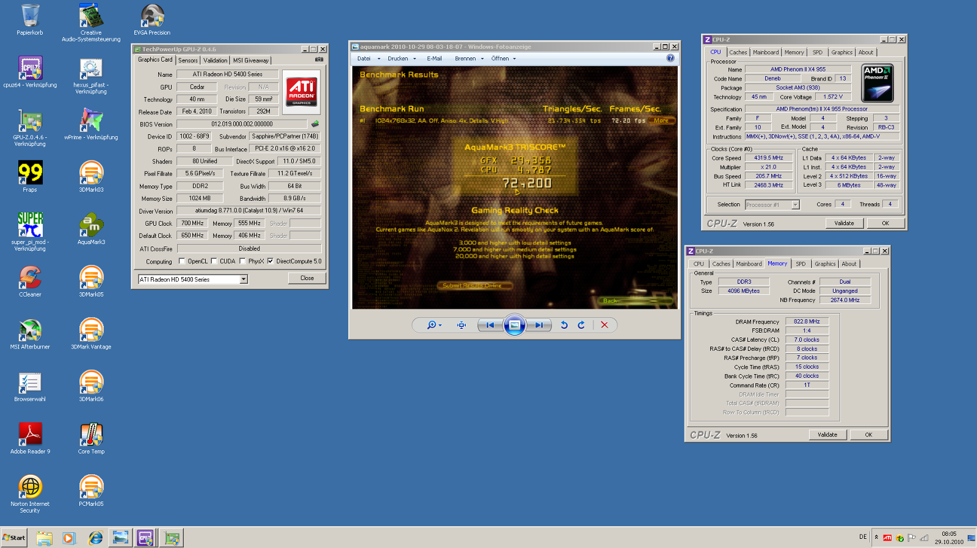Screen dimensions: 977x548
Task: Open PCMark05 desktop icon
Action: [91, 491]
